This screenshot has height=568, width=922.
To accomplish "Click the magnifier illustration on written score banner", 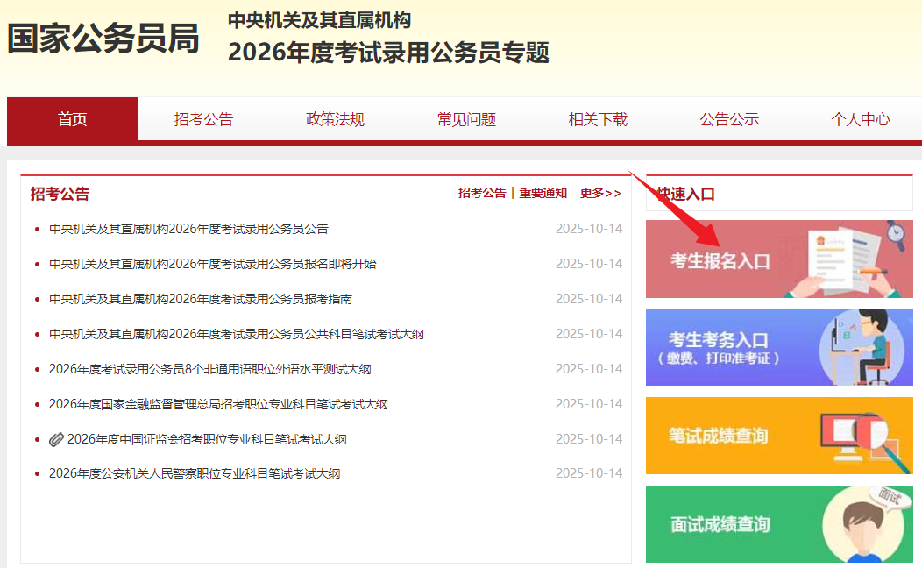I will click(863, 437).
